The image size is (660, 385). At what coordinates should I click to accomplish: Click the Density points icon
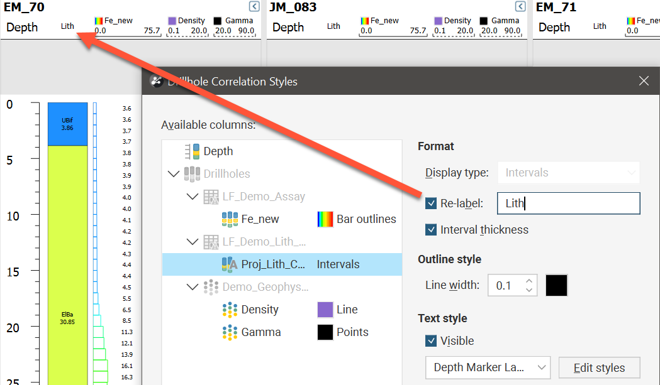point(230,310)
